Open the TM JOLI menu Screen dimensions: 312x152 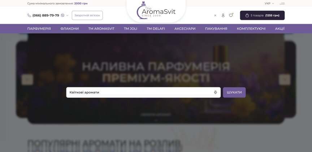pyautogui.click(x=130, y=29)
